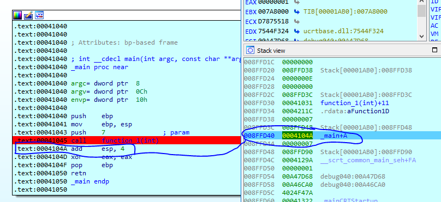Click the function_1(int) operand in call
The width and height of the screenshot is (441, 202).
[130, 140]
